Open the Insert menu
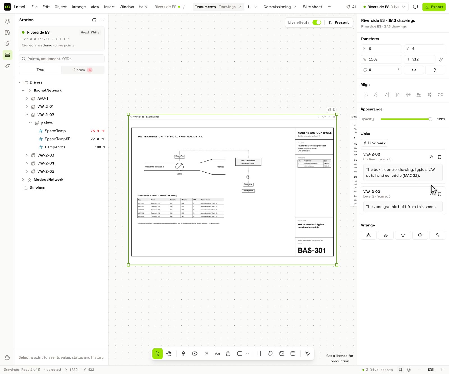Viewport: 449px width, 374px height. pos(109,7)
